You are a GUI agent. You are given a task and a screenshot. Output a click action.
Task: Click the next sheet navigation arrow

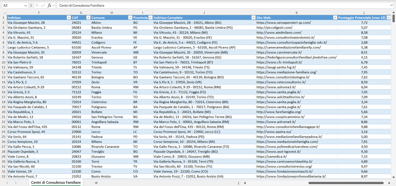tap(16, 183)
